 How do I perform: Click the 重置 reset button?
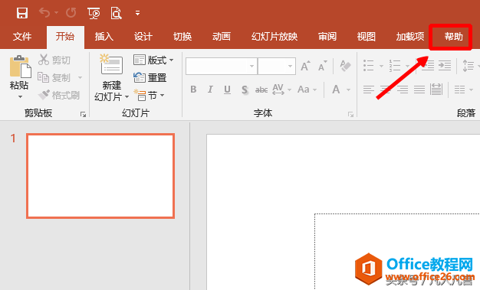(150, 77)
